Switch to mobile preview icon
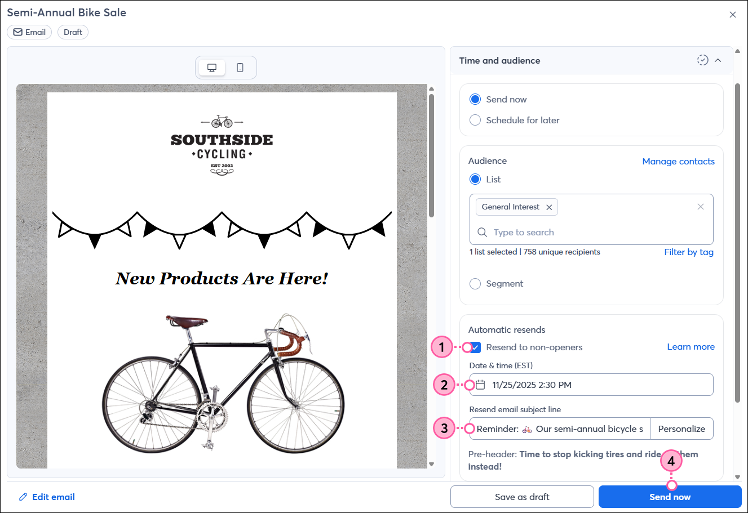The height and width of the screenshot is (513, 748). point(240,68)
